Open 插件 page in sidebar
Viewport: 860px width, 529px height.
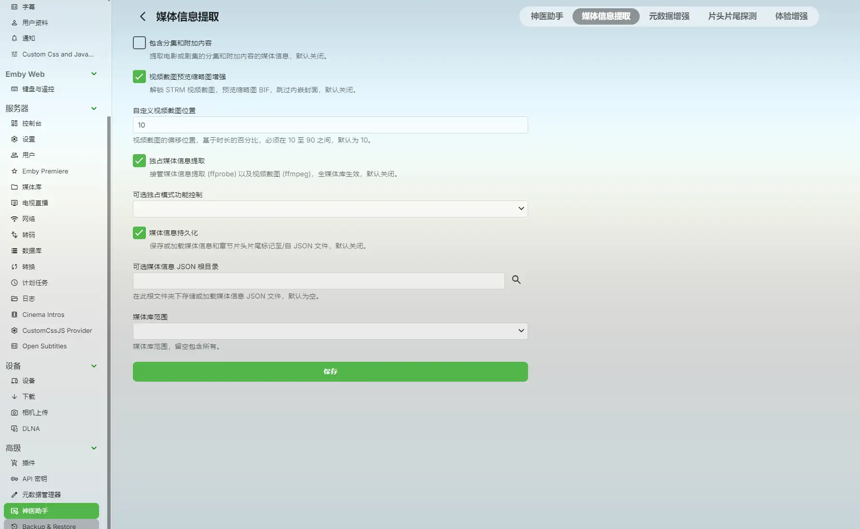pyautogui.click(x=29, y=463)
